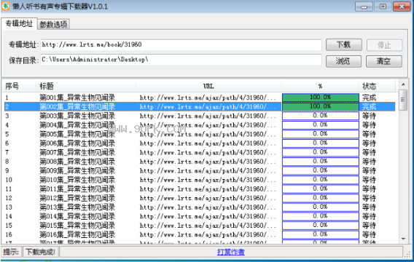Click the list scrollbar up arrow
This screenshot has height=262, width=414.
tap(403, 84)
